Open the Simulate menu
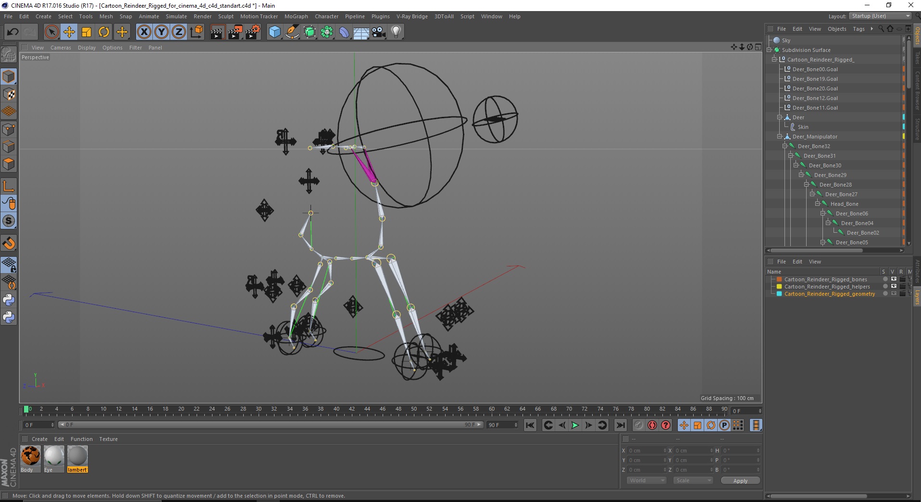Viewport: 921px width, 502px height. pyautogui.click(x=176, y=16)
